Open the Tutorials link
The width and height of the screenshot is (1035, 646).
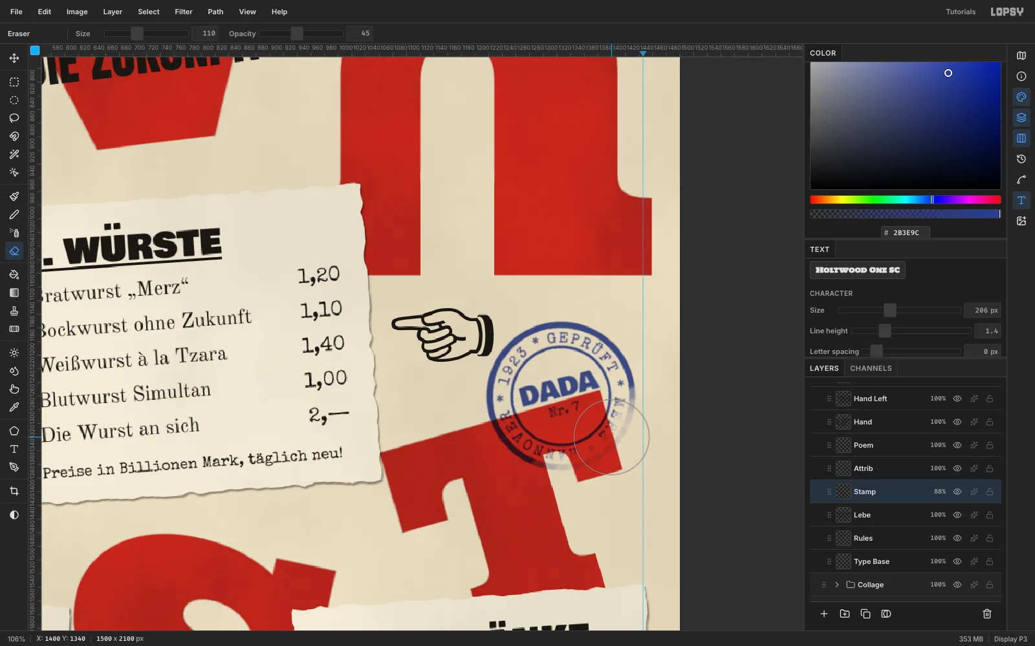point(961,12)
